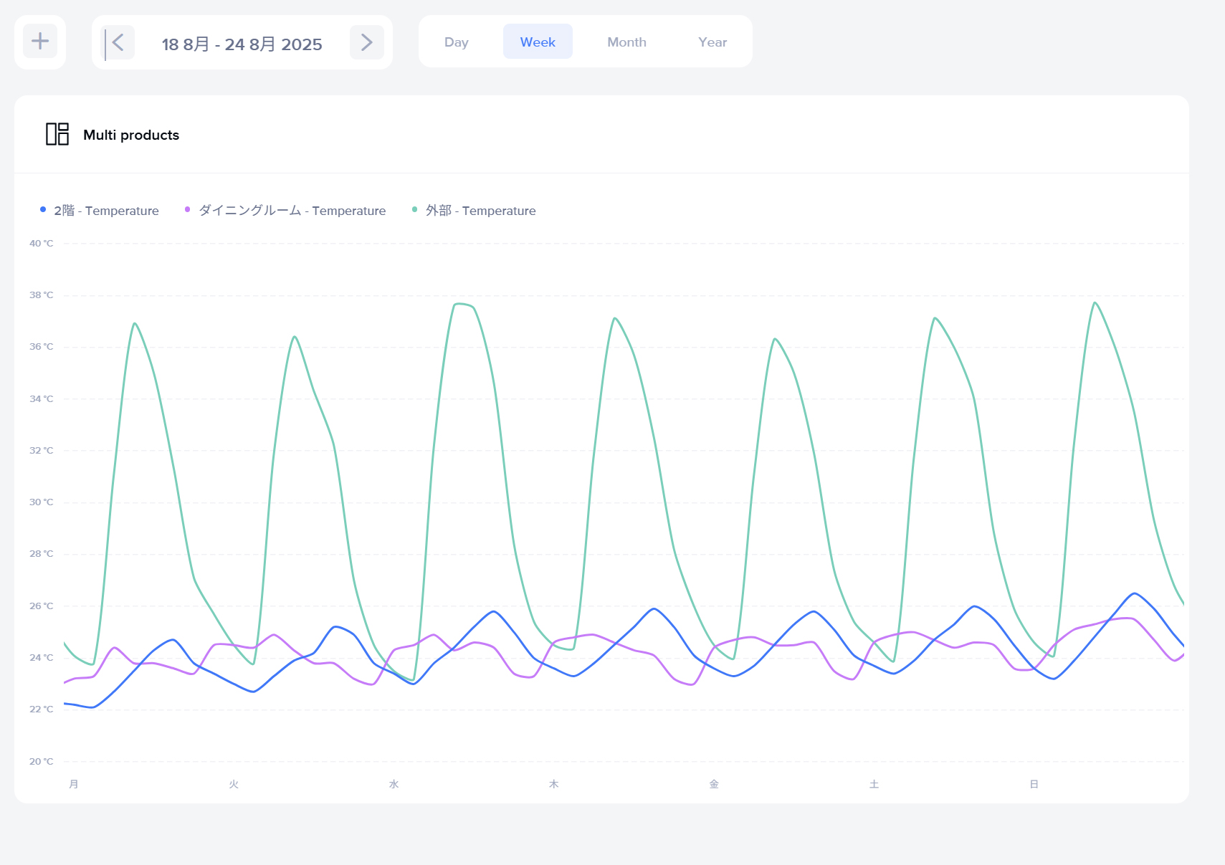Viewport: 1225px width, 865px height.
Task: Click the 金 day label on x-axis
Action: pos(714,784)
